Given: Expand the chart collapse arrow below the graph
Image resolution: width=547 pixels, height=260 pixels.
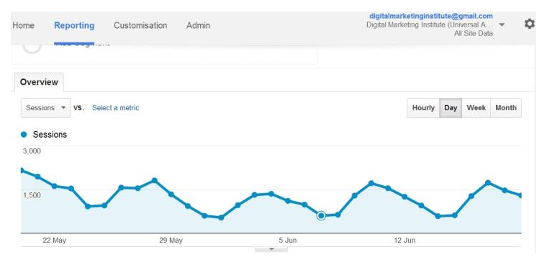Looking at the screenshot, I should (x=271, y=249).
